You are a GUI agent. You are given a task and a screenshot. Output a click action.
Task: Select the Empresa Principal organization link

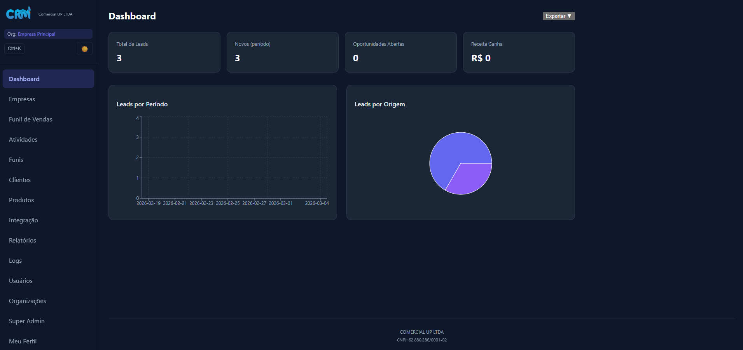37,34
